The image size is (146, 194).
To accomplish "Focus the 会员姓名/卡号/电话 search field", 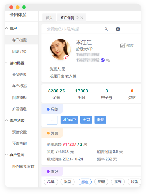I will pyautogui.click(x=78, y=29).
